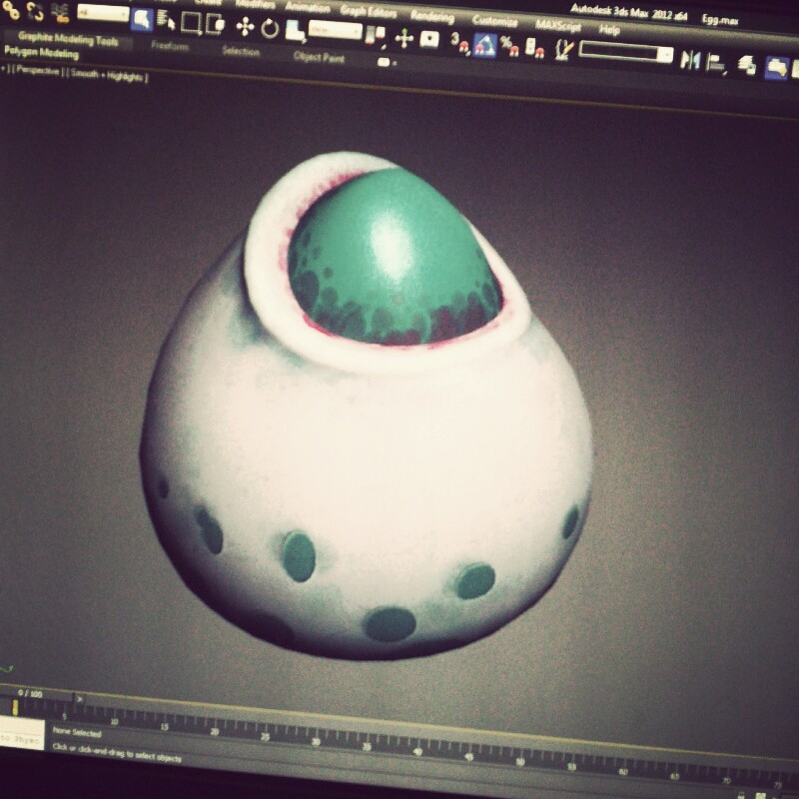Click the Mirror tool icon
This screenshot has height=799, width=799.
tap(690, 60)
